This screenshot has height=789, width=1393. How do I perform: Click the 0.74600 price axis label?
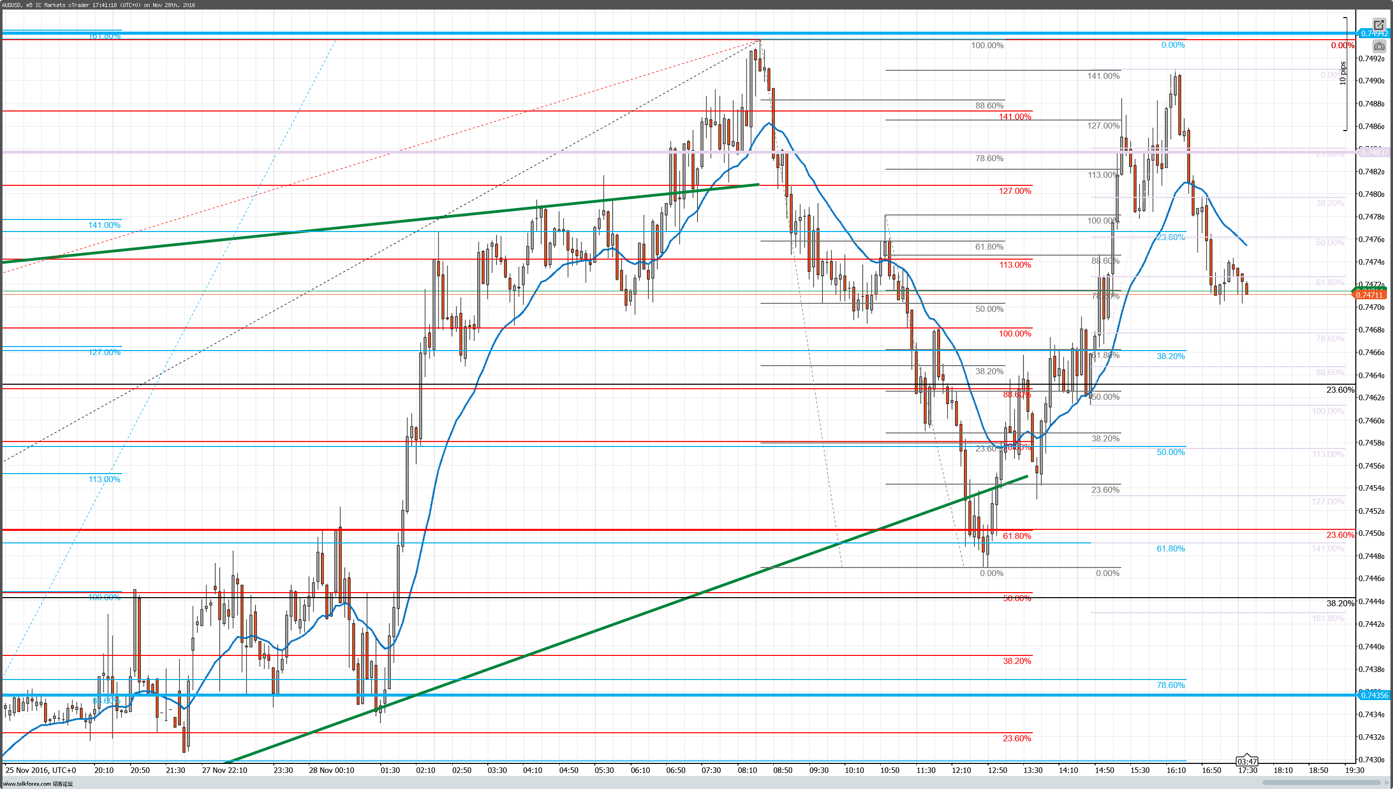pyautogui.click(x=1371, y=420)
